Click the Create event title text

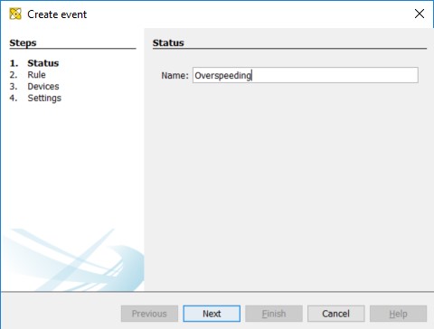point(57,14)
